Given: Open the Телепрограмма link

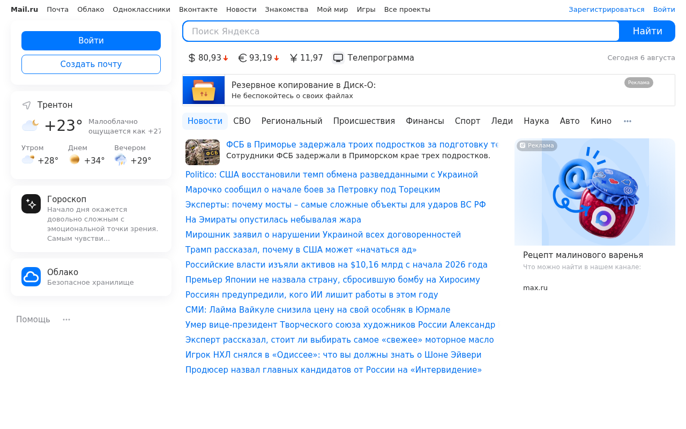Looking at the screenshot, I should [x=381, y=58].
